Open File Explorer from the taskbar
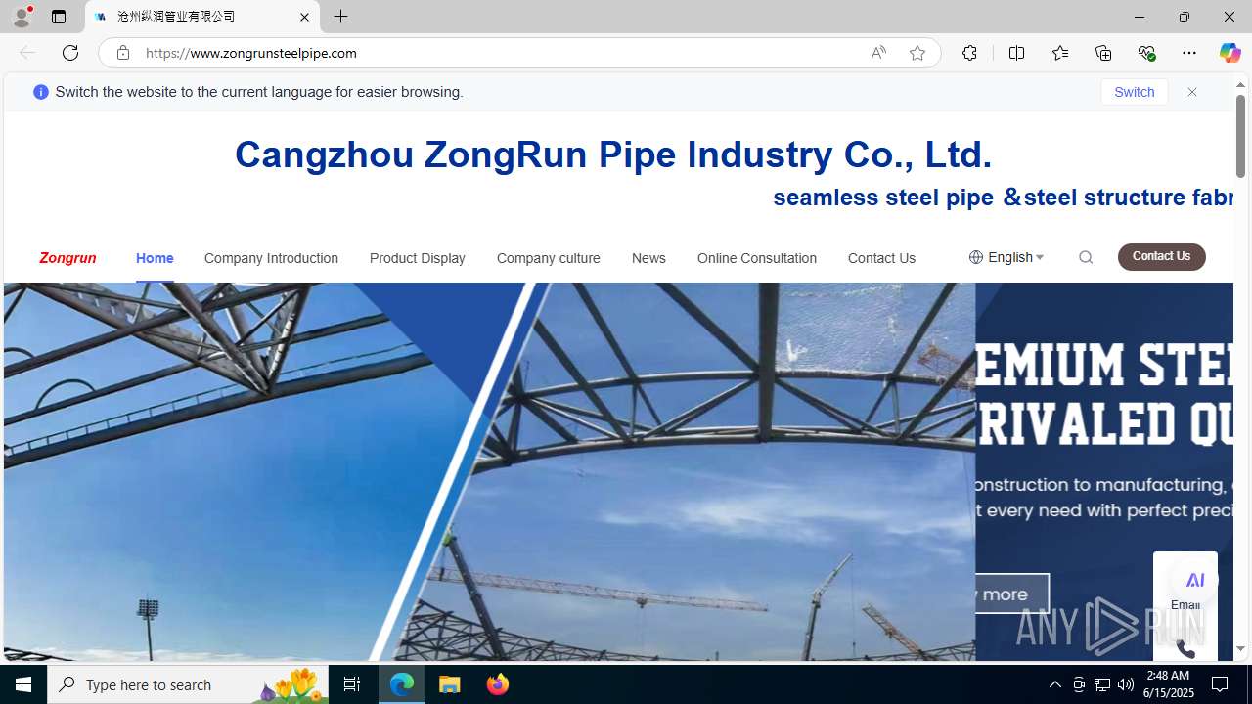 pyautogui.click(x=450, y=684)
